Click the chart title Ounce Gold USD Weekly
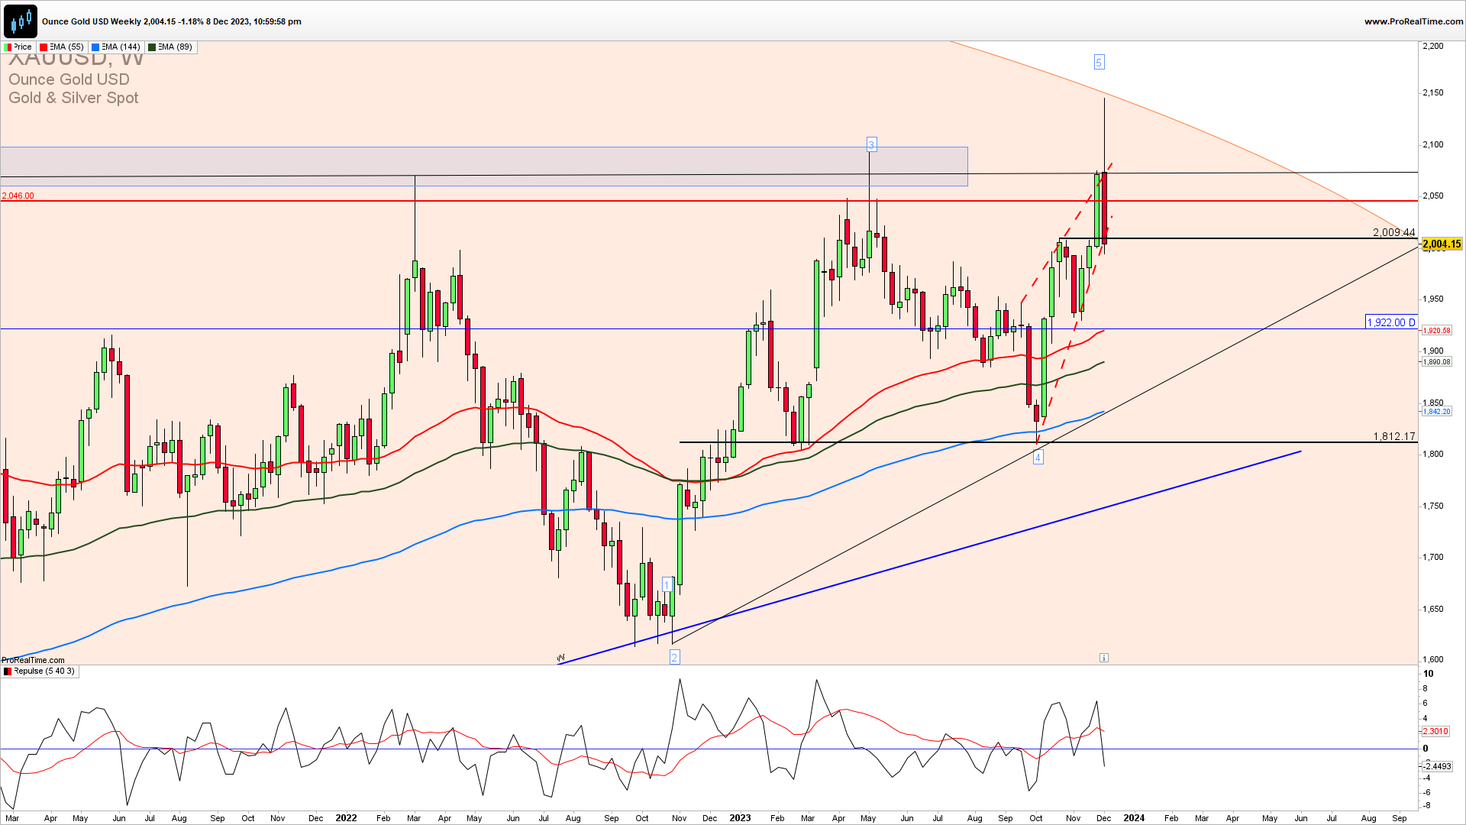 click(x=91, y=21)
